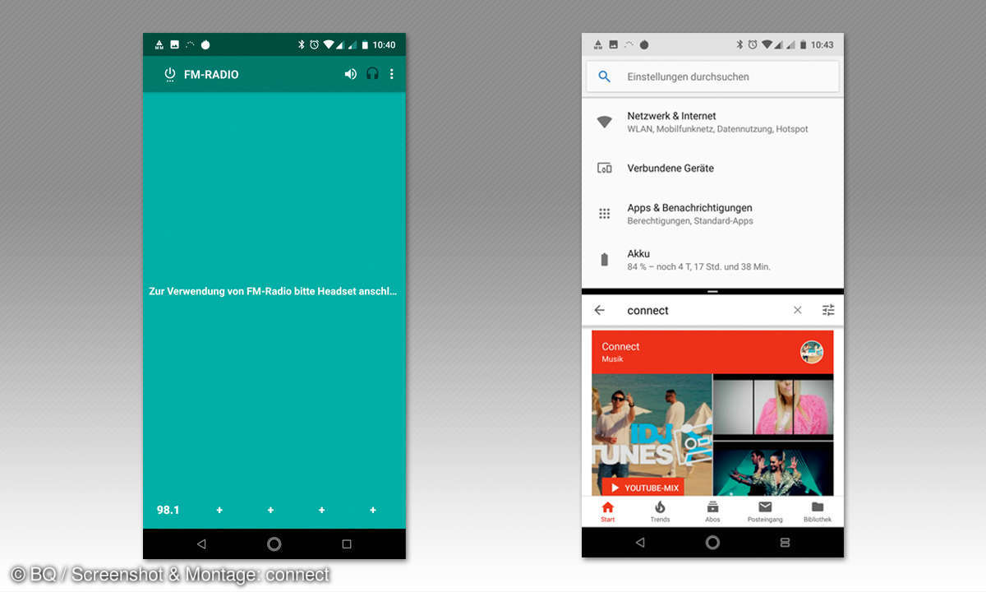Open YouTube search filter options
Image resolution: width=986 pixels, height=592 pixels.
[828, 310]
